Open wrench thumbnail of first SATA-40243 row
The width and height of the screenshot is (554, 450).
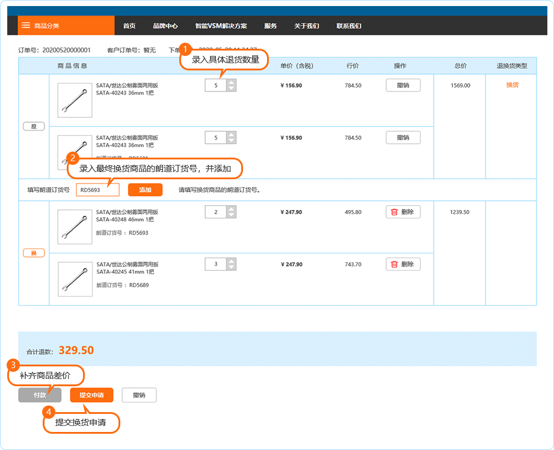(75, 100)
